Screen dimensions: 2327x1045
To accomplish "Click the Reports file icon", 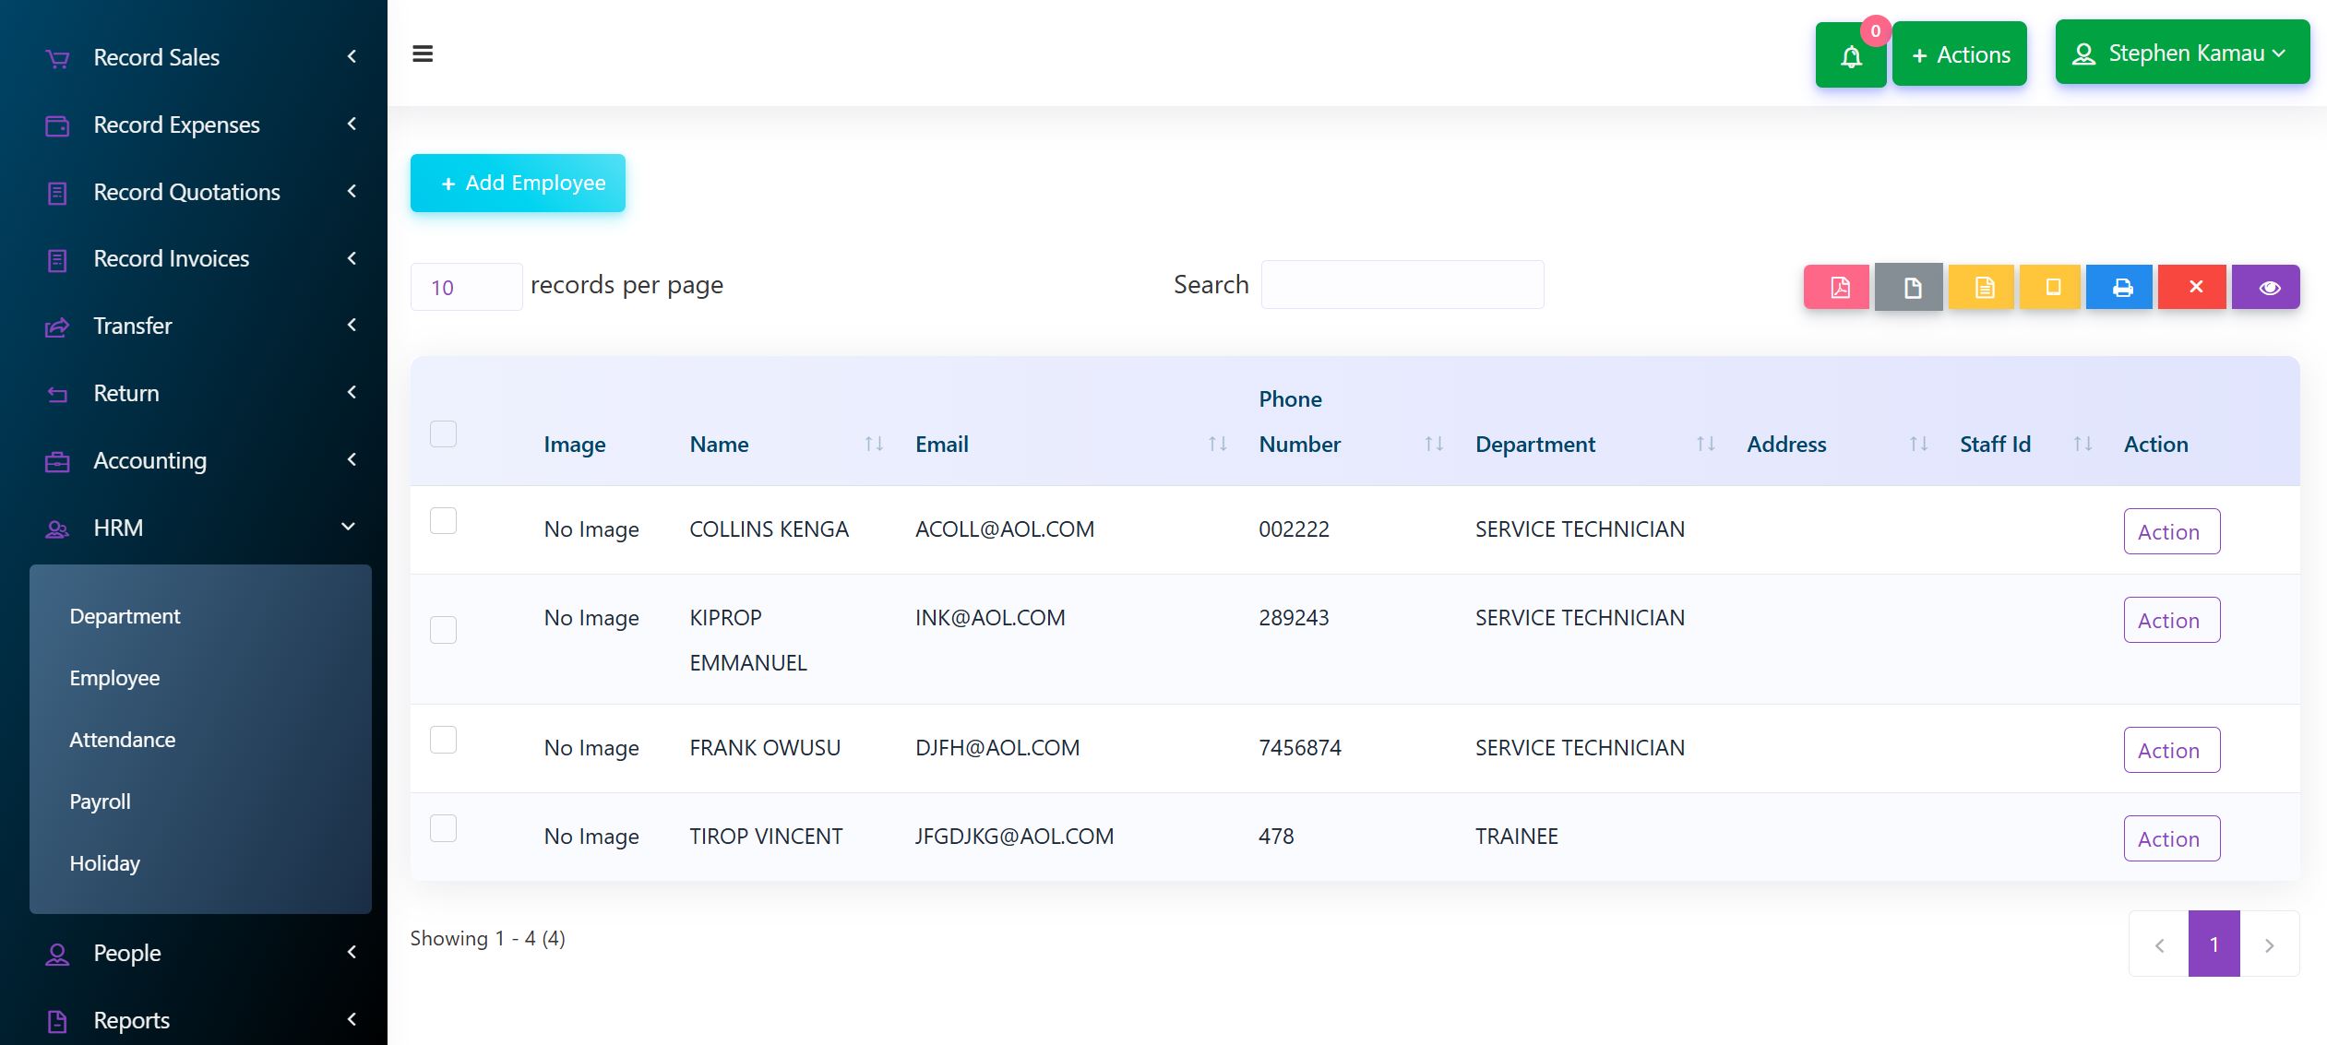I will 57,1021.
